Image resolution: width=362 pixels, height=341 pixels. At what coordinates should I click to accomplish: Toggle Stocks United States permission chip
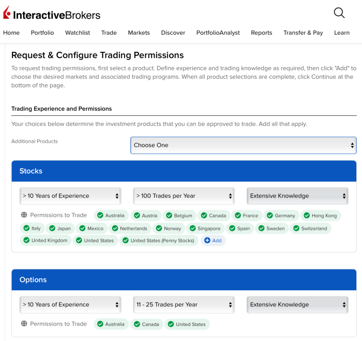(x=95, y=241)
